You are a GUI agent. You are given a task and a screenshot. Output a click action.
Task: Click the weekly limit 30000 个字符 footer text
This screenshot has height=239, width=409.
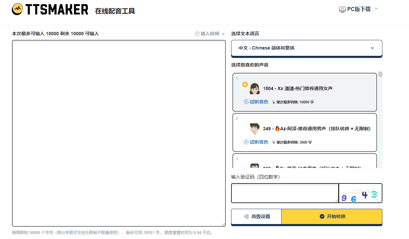(112, 233)
